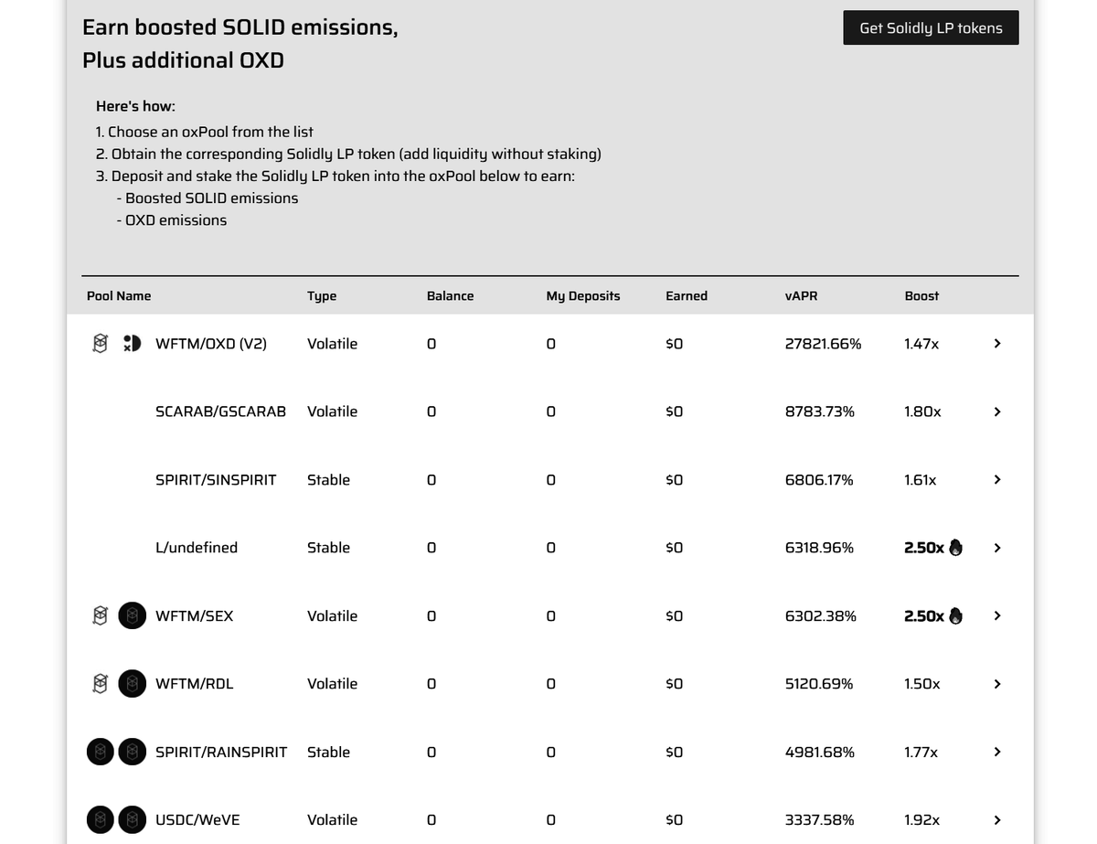Click the Earn boosted SOLID emissions heading
1097x844 pixels.
click(240, 27)
